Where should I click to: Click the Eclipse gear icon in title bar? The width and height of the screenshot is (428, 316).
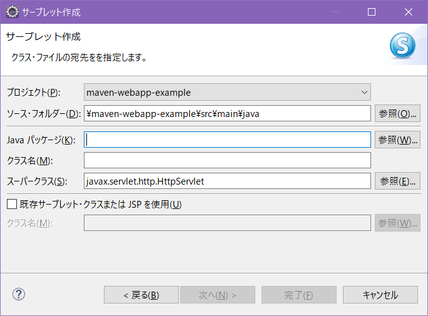point(12,12)
